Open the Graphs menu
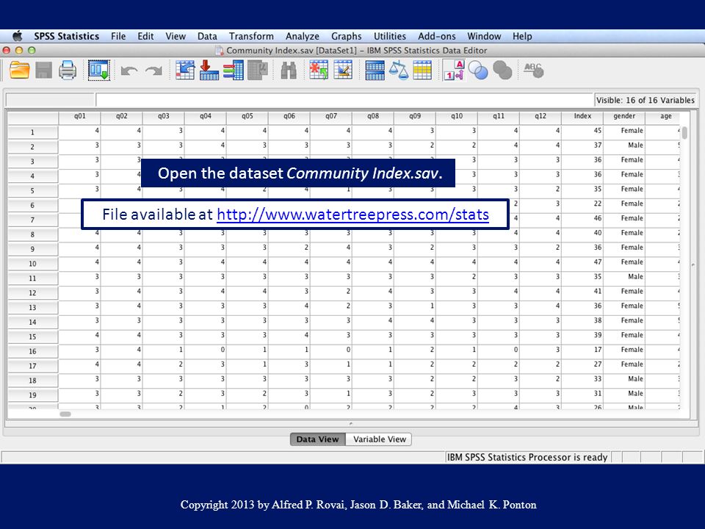705x529 pixels. pyautogui.click(x=346, y=36)
